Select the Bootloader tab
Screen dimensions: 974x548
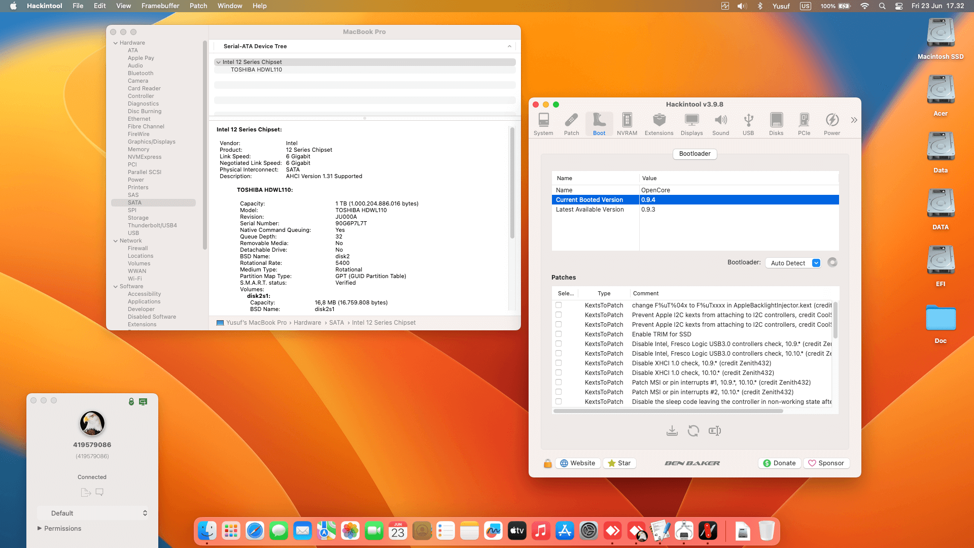pyautogui.click(x=694, y=154)
